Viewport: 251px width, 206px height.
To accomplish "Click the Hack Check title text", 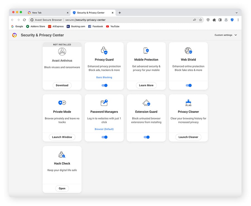I will (x=62, y=163).
